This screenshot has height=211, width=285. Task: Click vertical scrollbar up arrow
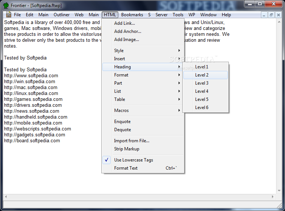pos(279,22)
